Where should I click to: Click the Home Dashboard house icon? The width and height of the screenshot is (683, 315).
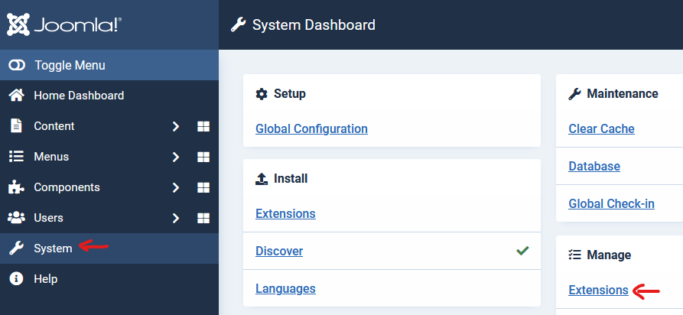click(x=16, y=96)
